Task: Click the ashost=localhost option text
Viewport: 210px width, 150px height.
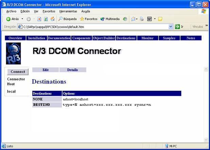Action: coord(75,99)
